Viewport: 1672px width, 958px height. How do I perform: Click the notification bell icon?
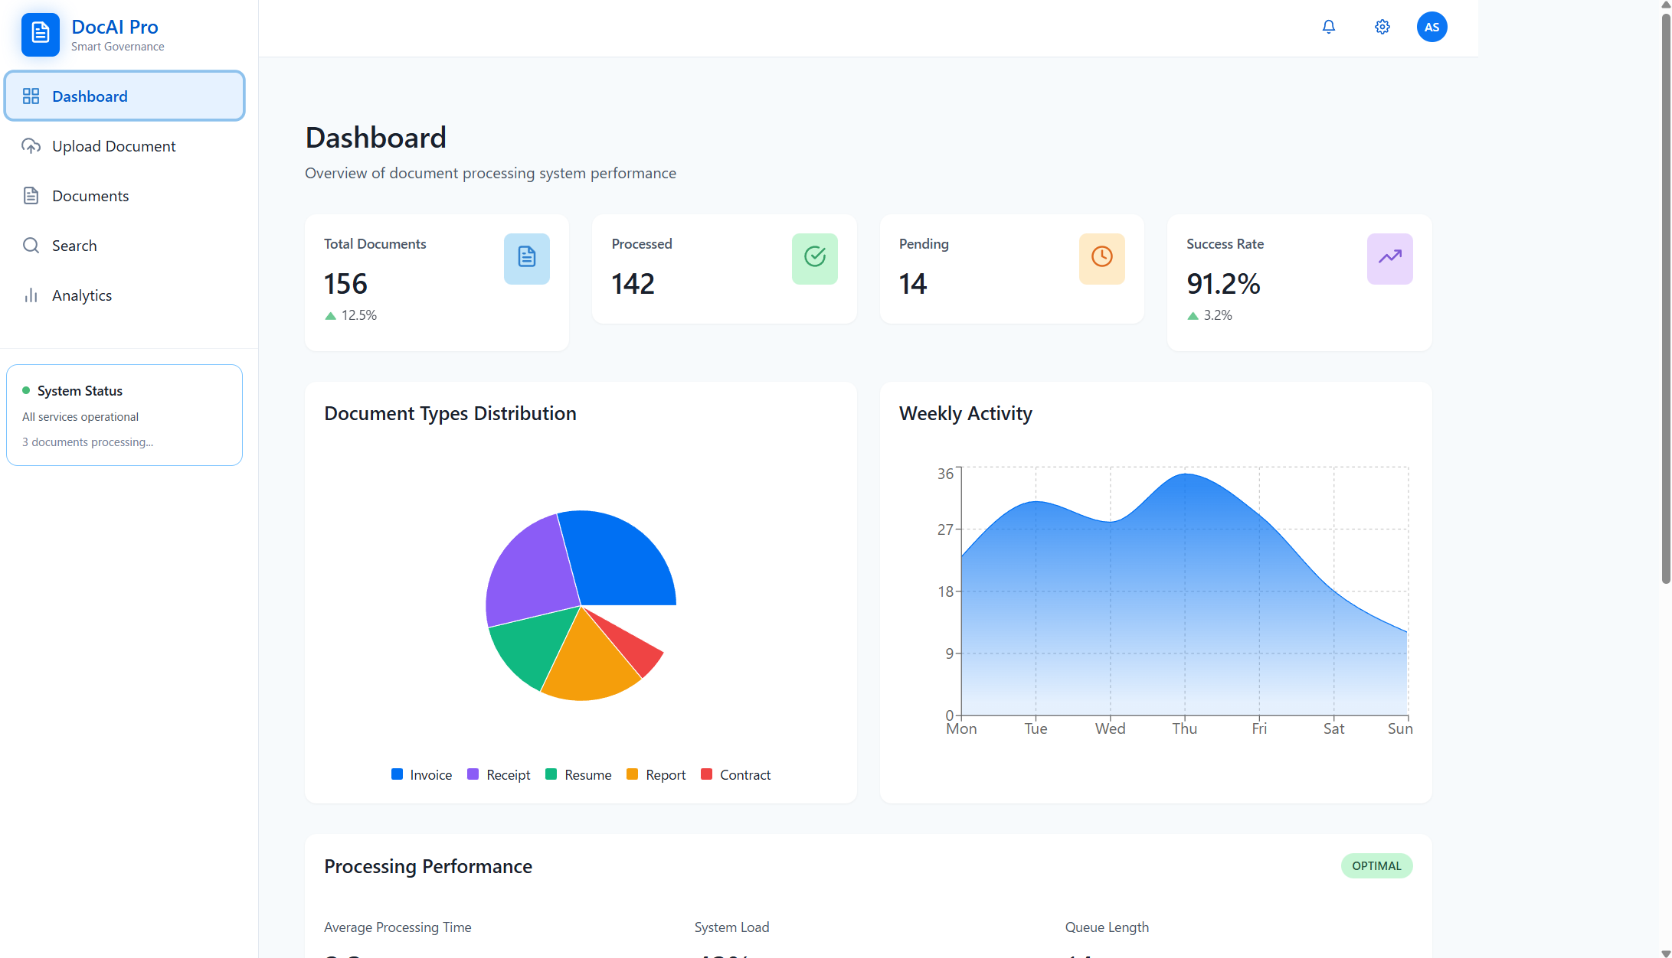pos(1328,27)
